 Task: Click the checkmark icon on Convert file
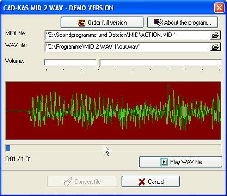pyautogui.click(x=68, y=181)
